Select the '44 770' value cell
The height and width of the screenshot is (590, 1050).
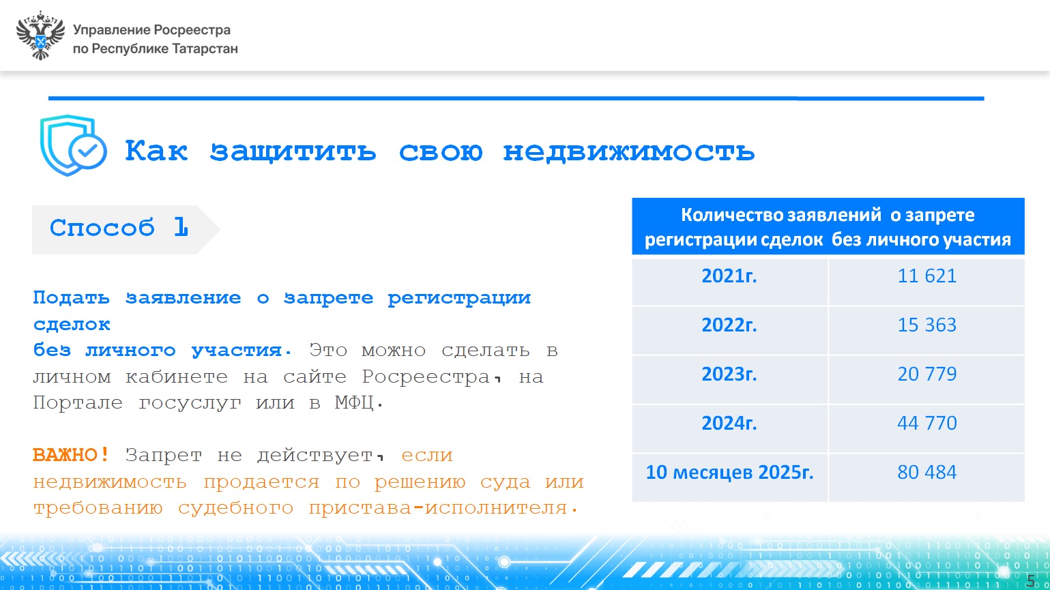(x=927, y=424)
